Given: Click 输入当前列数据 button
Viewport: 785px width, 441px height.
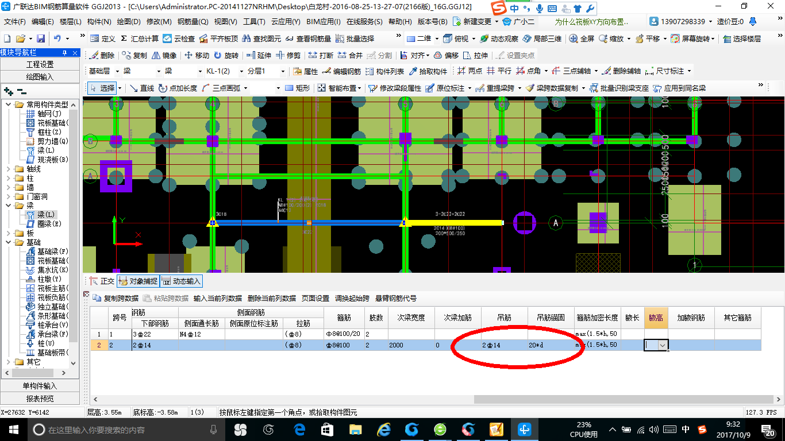Looking at the screenshot, I should tap(218, 298).
